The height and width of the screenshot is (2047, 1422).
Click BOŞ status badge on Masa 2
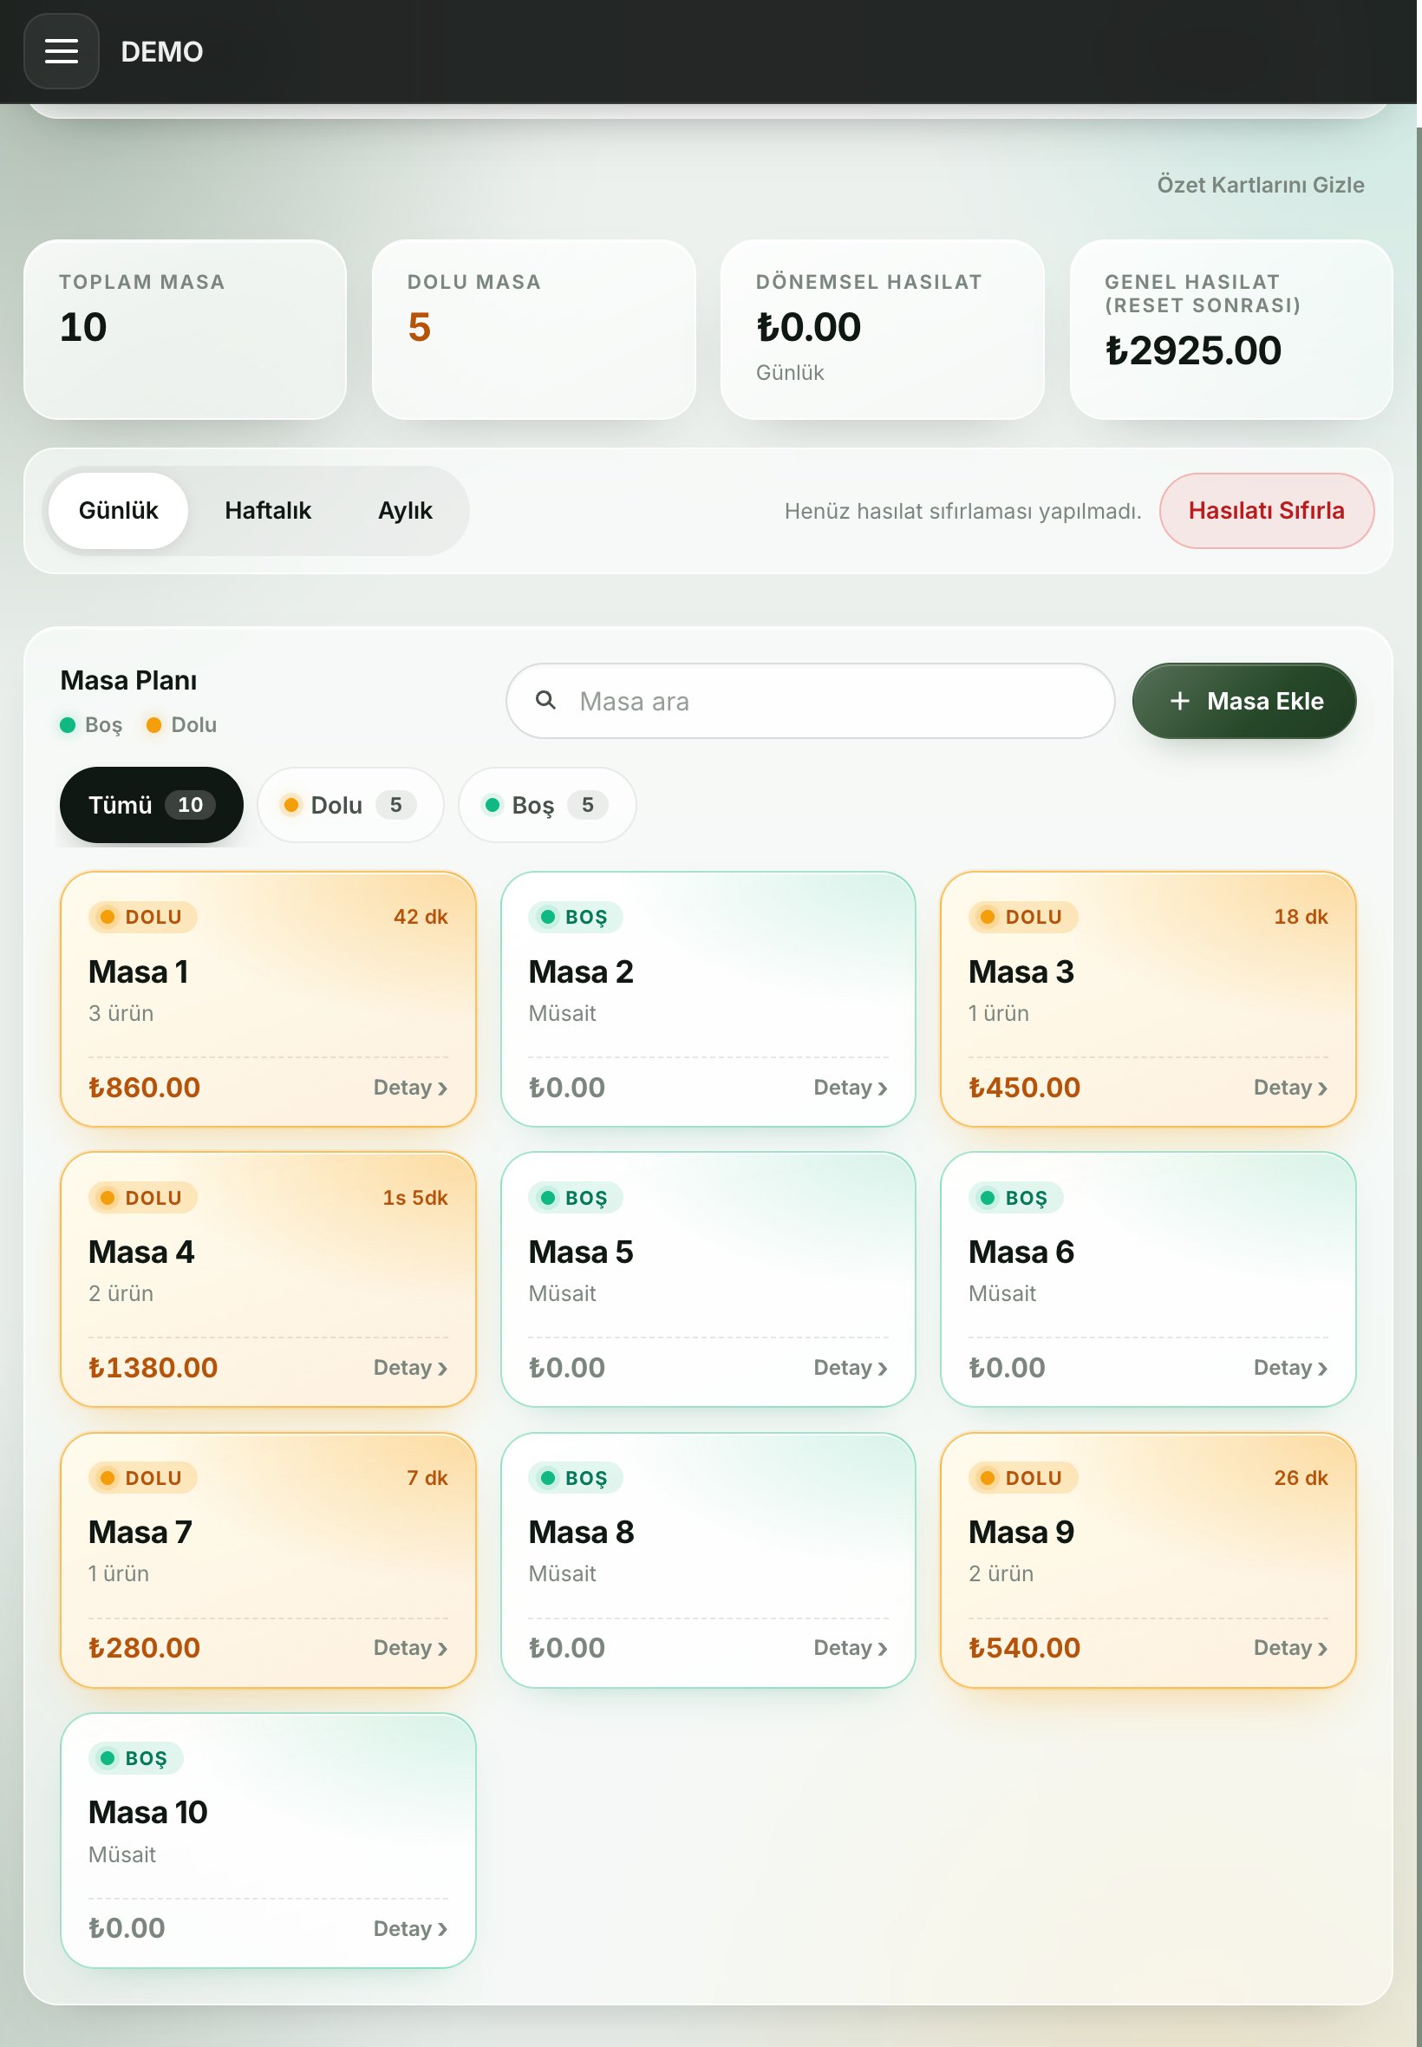[576, 917]
